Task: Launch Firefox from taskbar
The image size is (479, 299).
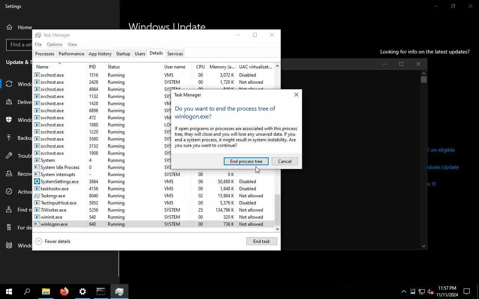Action: pos(64,292)
